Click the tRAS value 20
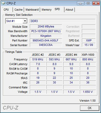Image resolution: width=101 pixels, height=113 pixels. point(88,78)
